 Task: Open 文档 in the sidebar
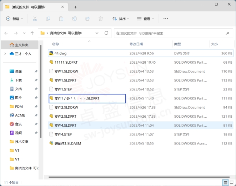click(18, 89)
